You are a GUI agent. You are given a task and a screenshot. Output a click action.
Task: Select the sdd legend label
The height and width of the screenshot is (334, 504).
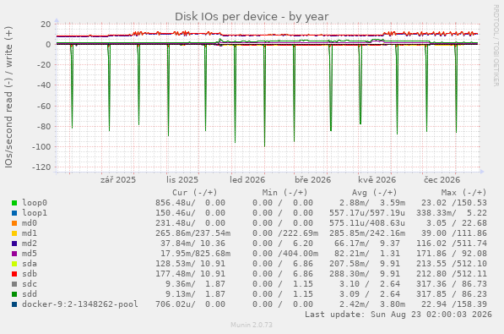tap(30, 294)
